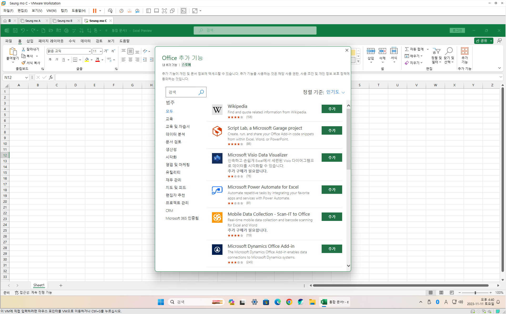Viewport: 506px width, 314px height.
Task: Click the zoom slider handle in status bar
Action: point(475,292)
